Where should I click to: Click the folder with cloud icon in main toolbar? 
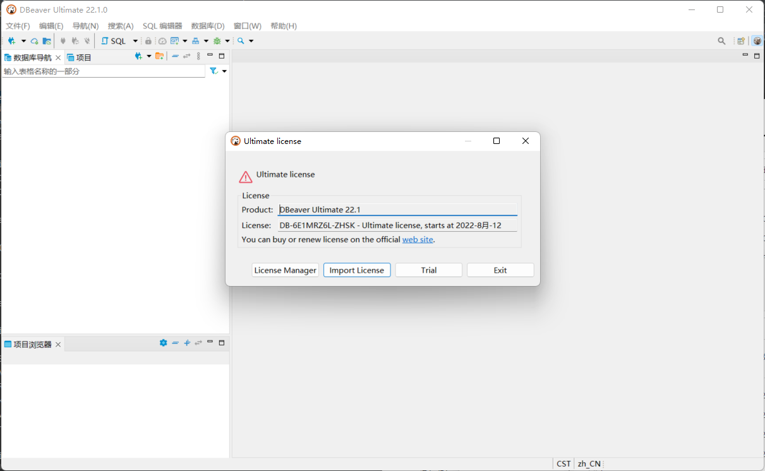click(x=47, y=41)
